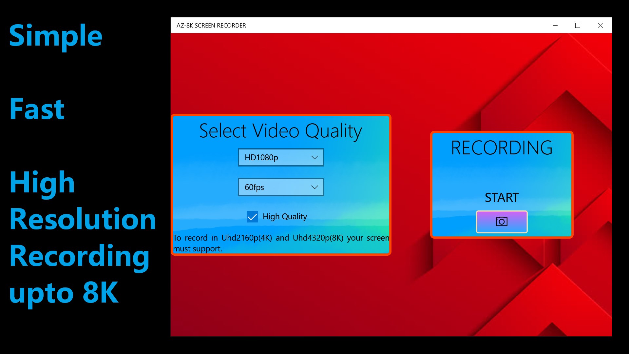629x354 pixels.
Task: Click the RECORDING panel heading
Action: click(x=502, y=148)
